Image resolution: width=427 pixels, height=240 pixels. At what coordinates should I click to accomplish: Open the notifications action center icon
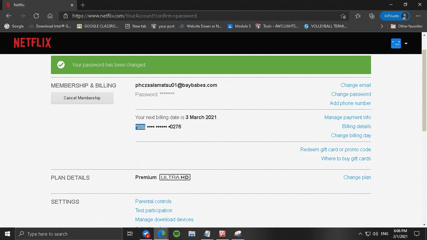point(417,234)
